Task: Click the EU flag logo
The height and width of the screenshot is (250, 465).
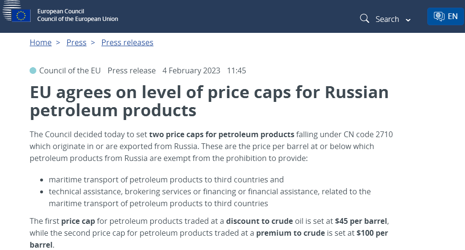Action: point(21,15)
